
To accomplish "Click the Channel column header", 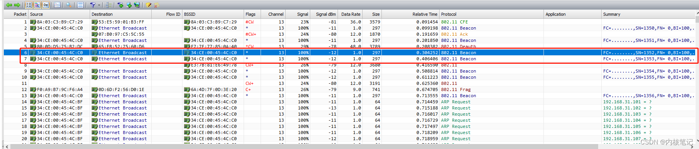I will point(273,14).
